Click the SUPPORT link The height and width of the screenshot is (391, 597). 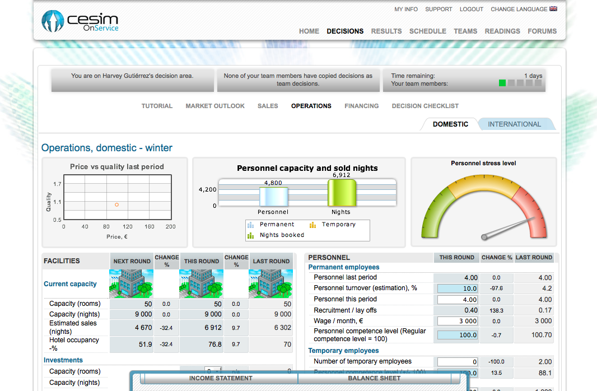pyautogui.click(x=439, y=9)
